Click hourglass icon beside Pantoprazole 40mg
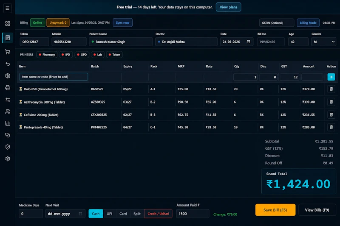Viewport: 340px width, 226px height. pos(20,127)
